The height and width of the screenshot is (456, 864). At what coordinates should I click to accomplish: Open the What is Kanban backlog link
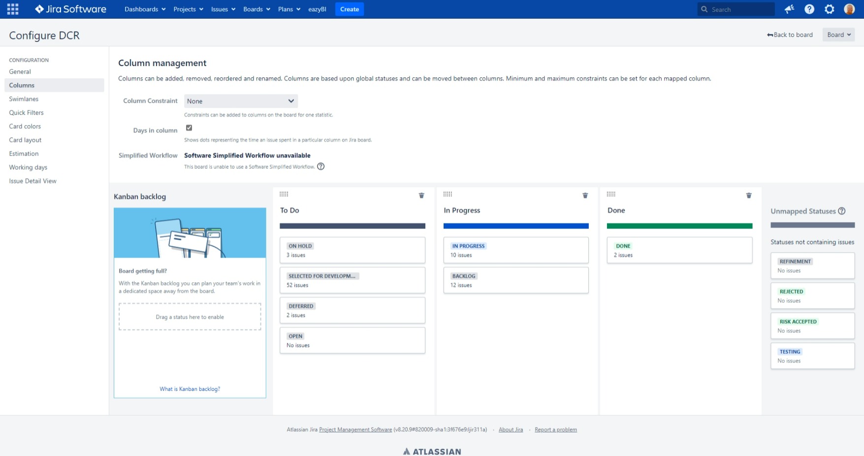coord(190,389)
